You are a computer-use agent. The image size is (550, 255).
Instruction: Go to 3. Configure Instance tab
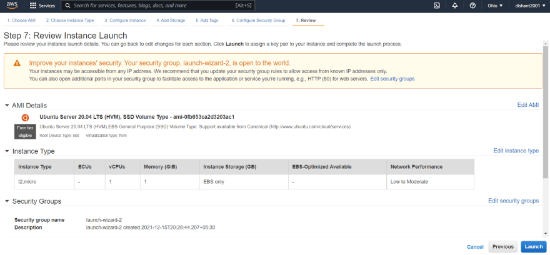(125, 21)
